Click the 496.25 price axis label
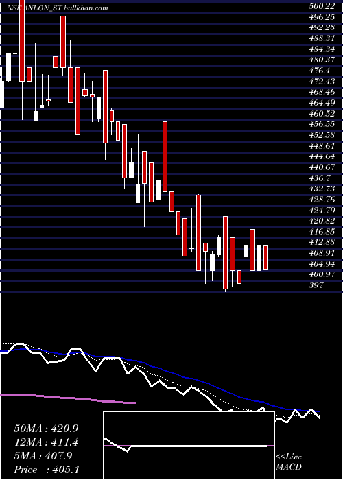This screenshot has height=480, width=343. pos(322,17)
